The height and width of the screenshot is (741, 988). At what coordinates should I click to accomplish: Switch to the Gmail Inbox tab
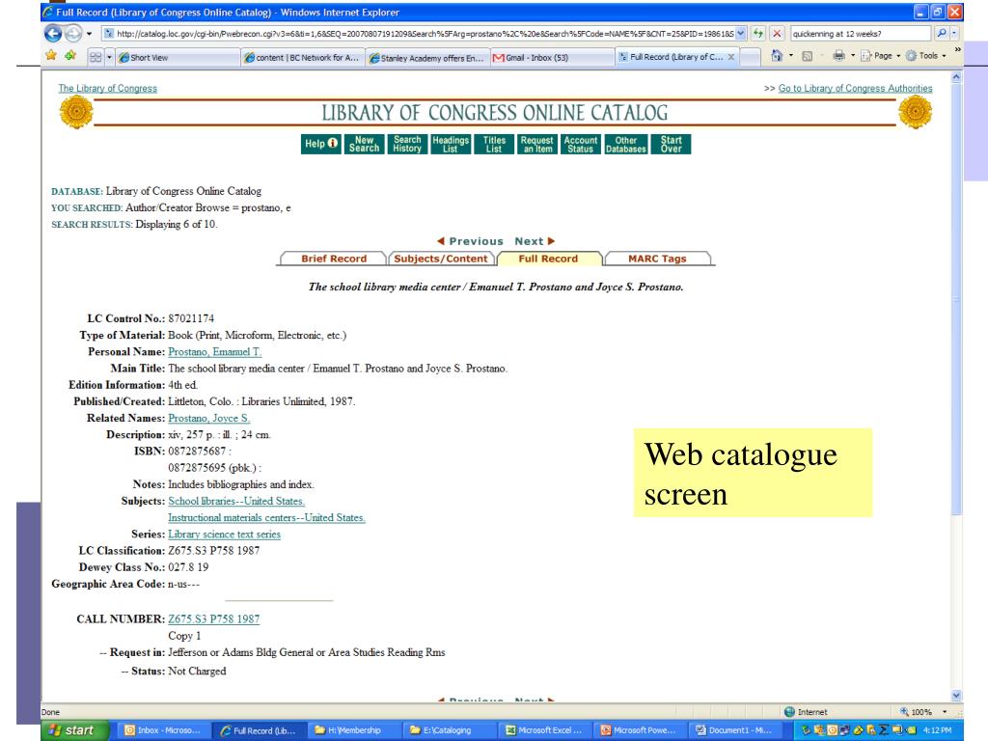click(552, 57)
